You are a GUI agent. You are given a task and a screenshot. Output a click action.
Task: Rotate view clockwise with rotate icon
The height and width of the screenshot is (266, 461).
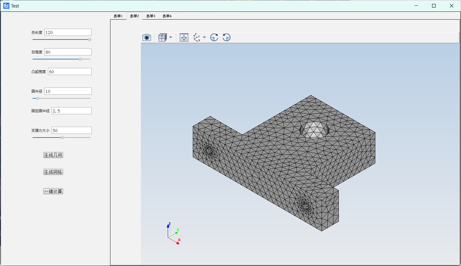(214, 37)
